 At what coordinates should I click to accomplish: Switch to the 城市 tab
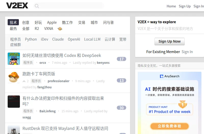click(x=94, y=22)
